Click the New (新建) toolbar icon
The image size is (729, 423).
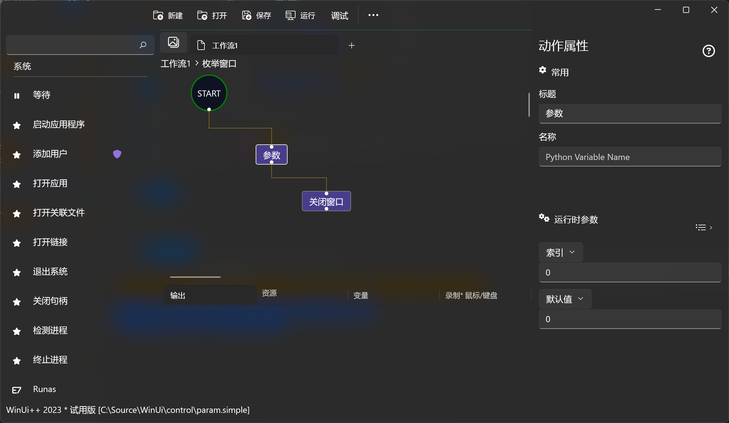(x=158, y=15)
